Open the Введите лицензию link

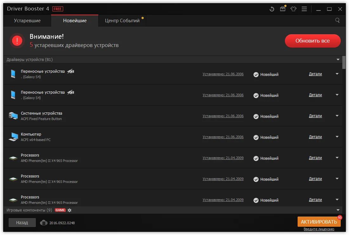(319, 229)
